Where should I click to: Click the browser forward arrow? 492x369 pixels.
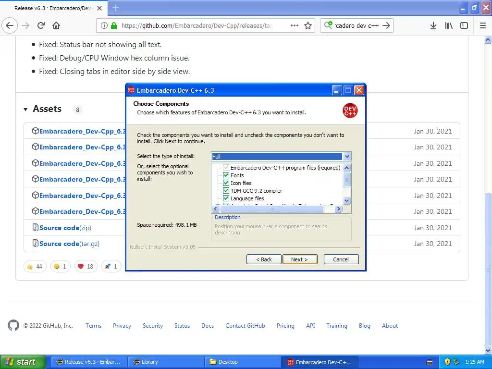(25, 25)
